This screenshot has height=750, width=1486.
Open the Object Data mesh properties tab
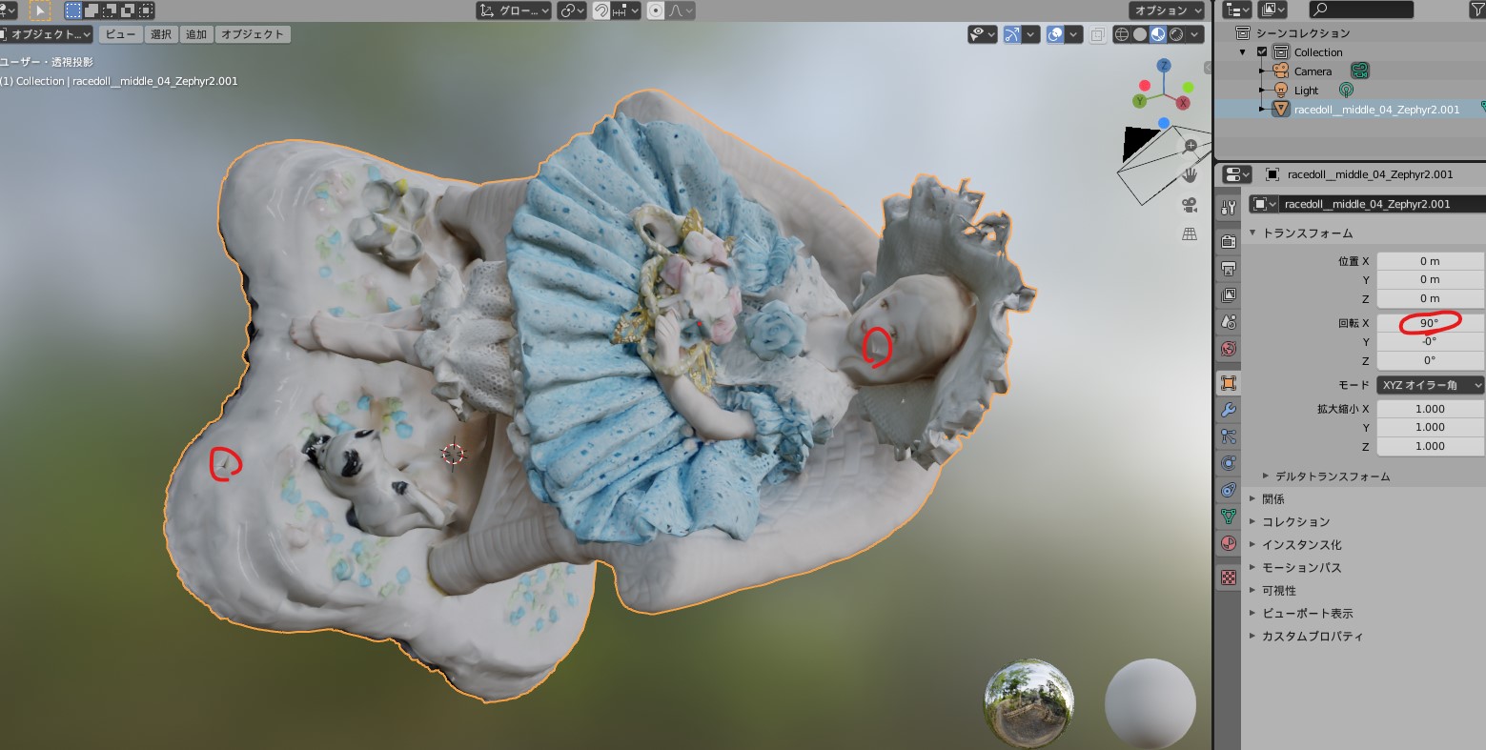click(x=1229, y=517)
